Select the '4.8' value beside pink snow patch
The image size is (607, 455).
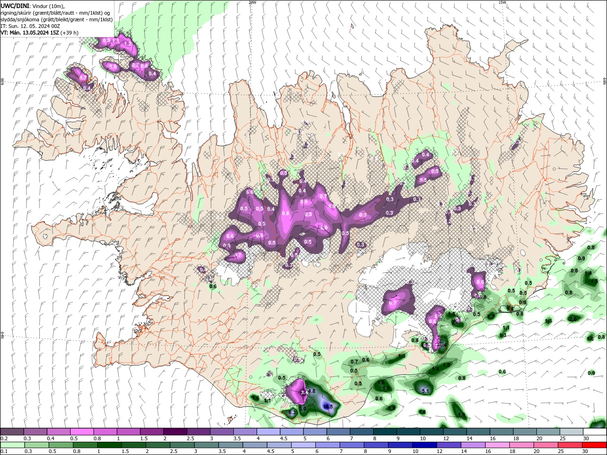click(312, 391)
